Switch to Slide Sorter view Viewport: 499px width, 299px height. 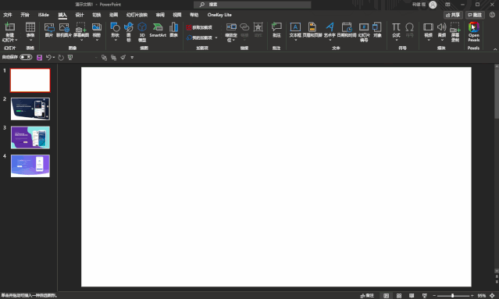[x=399, y=296]
